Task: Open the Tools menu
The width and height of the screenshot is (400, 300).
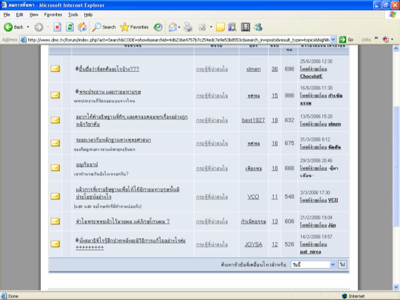Action: pyautogui.click(x=73, y=14)
